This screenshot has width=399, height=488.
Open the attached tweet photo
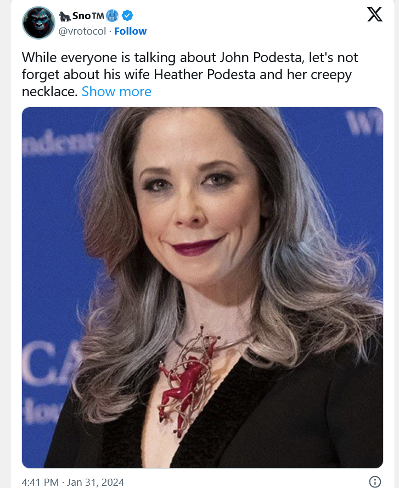(203, 287)
